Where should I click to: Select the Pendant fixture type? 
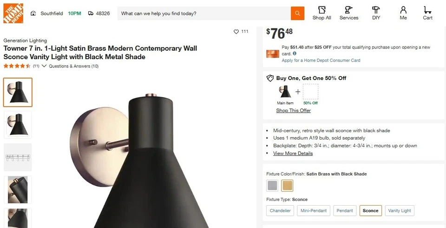(345, 211)
